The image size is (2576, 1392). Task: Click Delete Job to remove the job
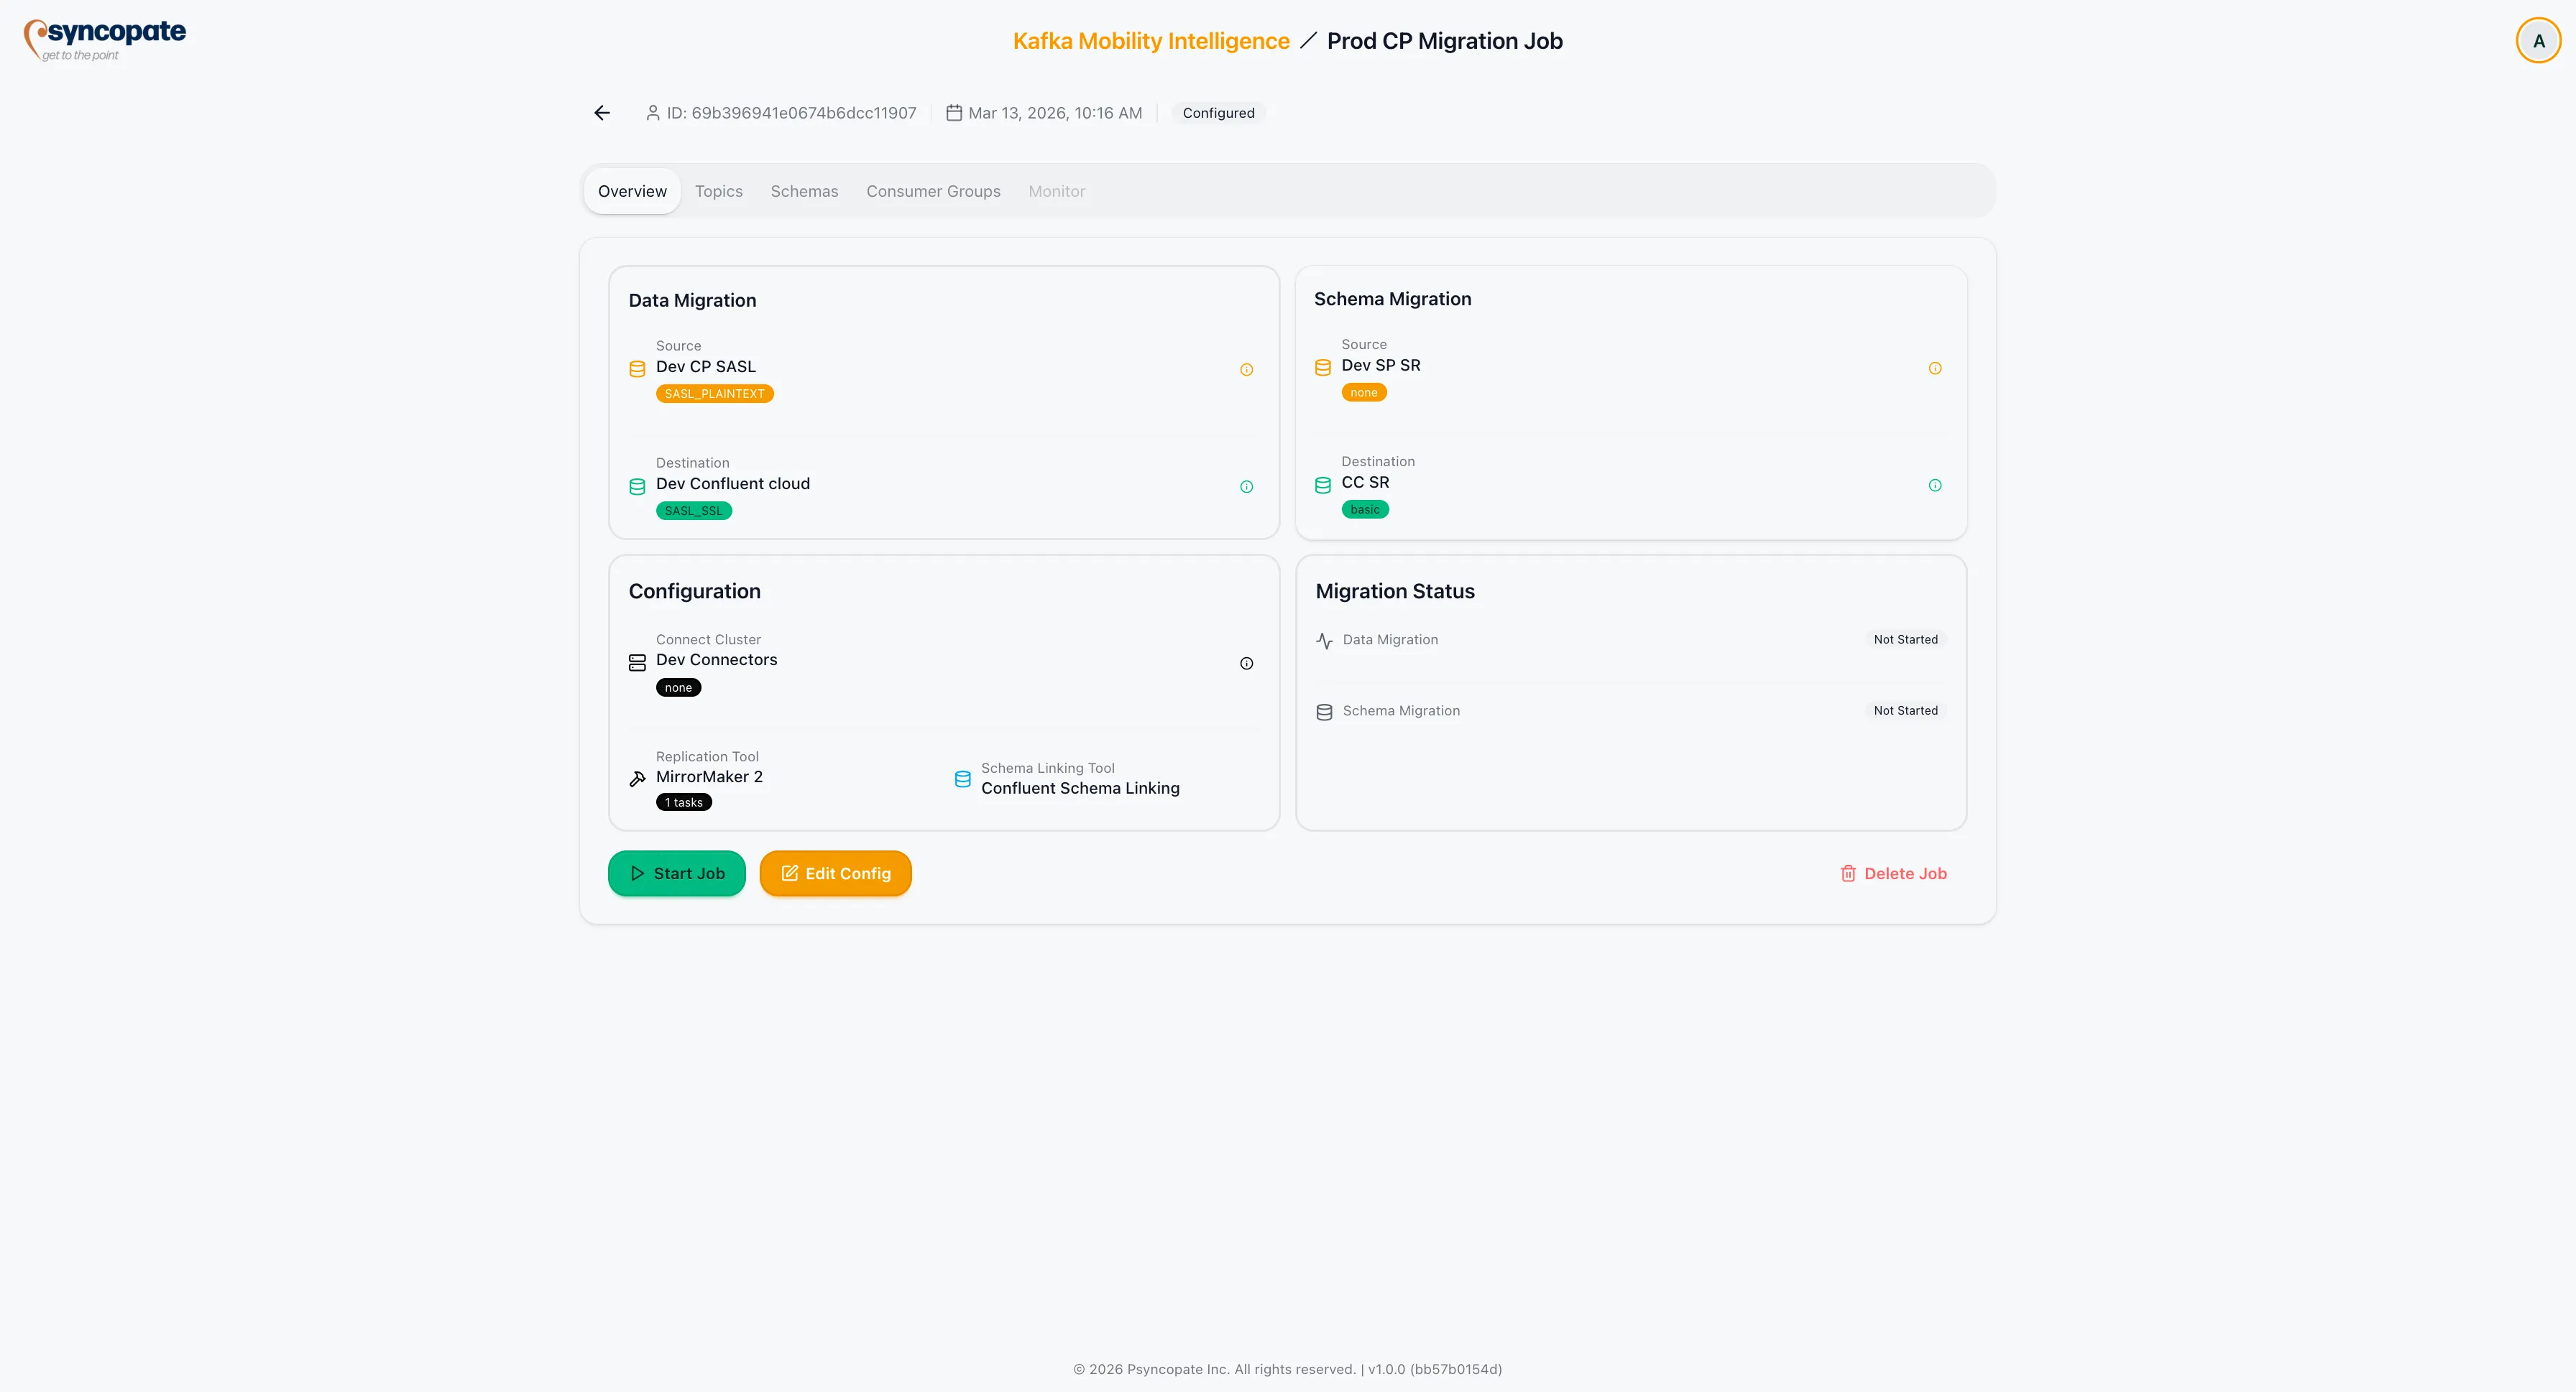point(1894,873)
